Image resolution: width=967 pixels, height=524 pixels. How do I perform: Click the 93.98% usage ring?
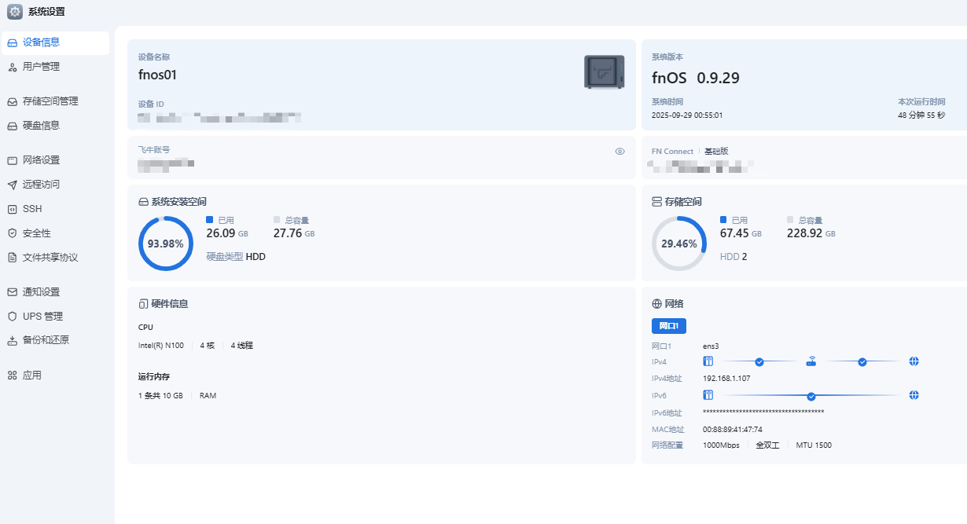pos(166,244)
